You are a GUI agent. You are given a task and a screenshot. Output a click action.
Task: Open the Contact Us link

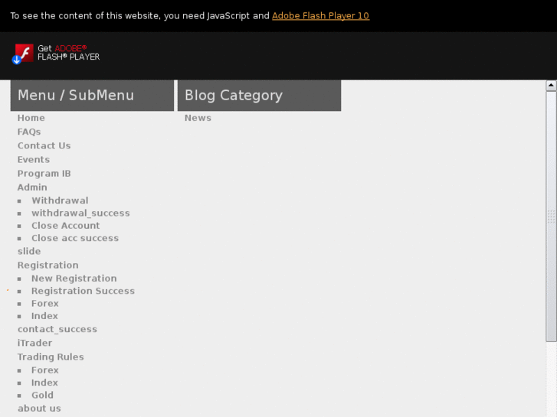pyautogui.click(x=44, y=145)
